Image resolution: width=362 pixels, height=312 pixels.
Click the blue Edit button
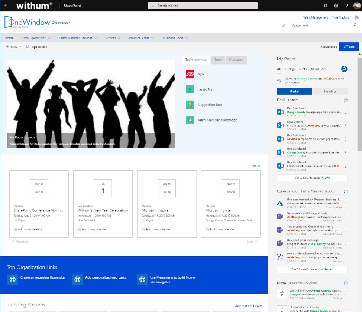tap(349, 46)
